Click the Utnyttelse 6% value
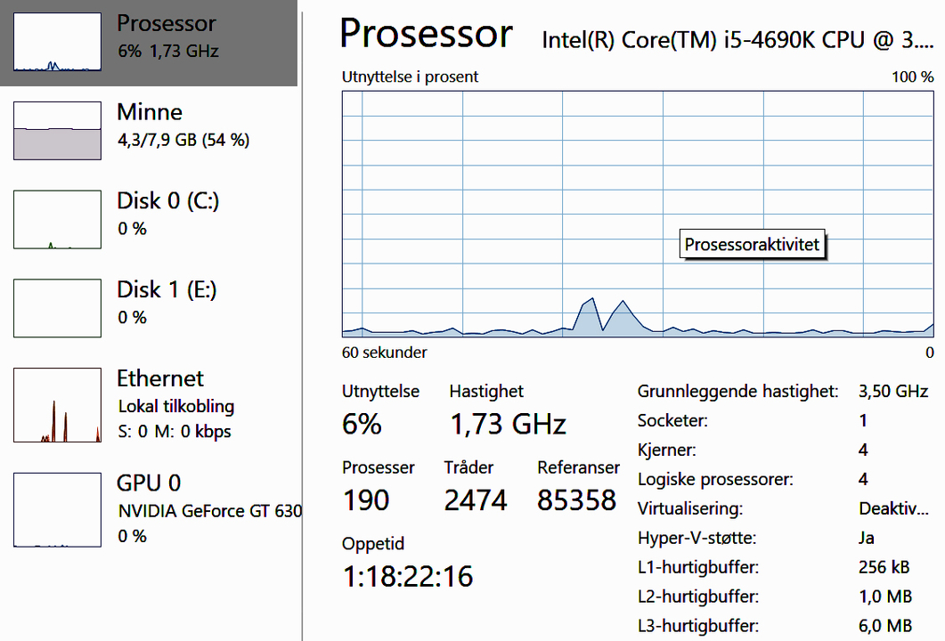Image resolution: width=945 pixels, height=641 pixels. pyautogui.click(x=362, y=424)
